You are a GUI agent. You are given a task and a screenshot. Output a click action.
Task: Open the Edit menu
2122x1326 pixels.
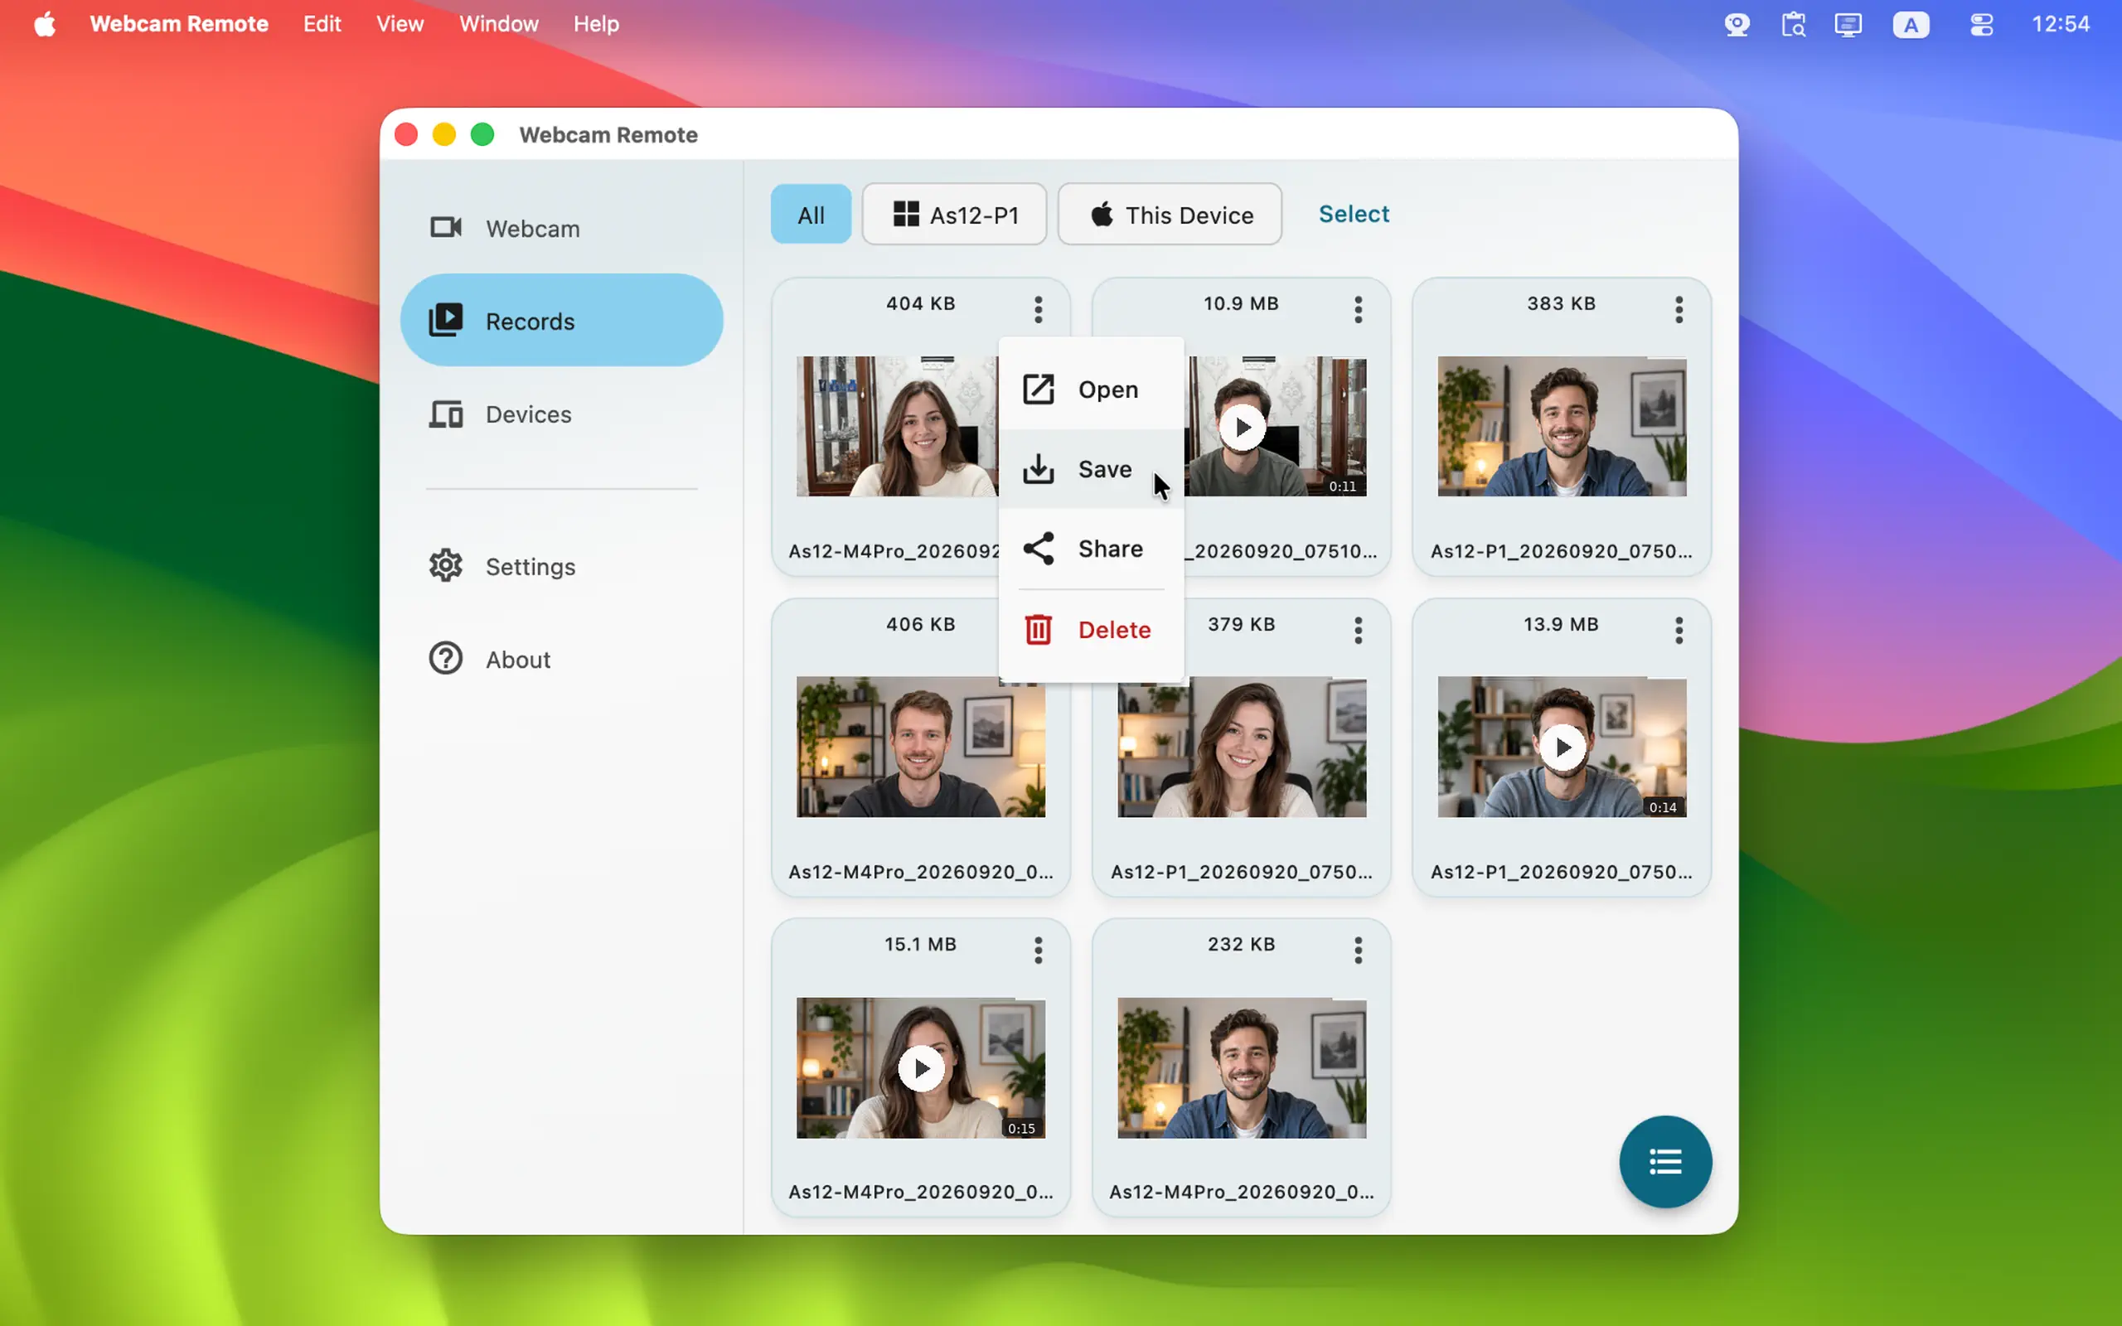[x=322, y=24]
